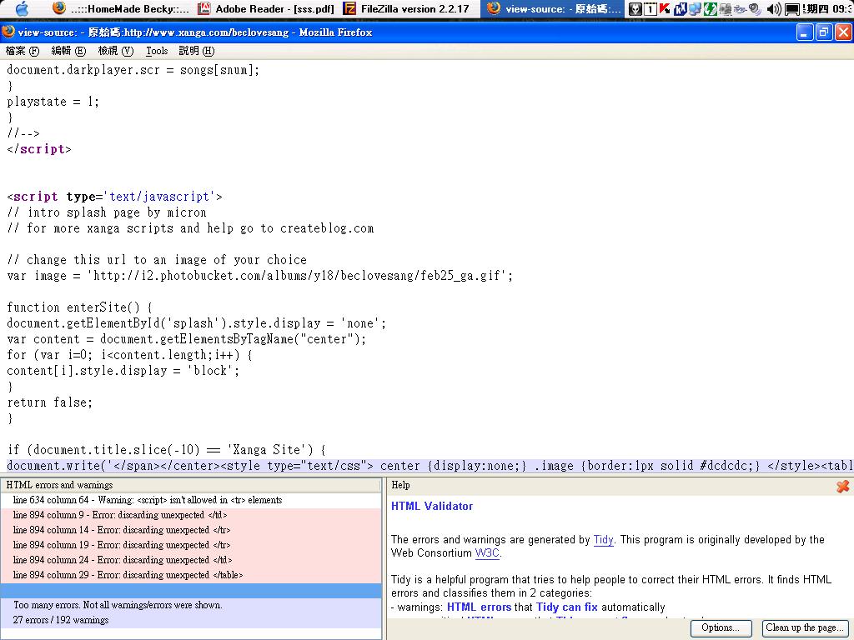Switch to FileZilla taskbar window
854x640 pixels.
click(x=406, y=9)
